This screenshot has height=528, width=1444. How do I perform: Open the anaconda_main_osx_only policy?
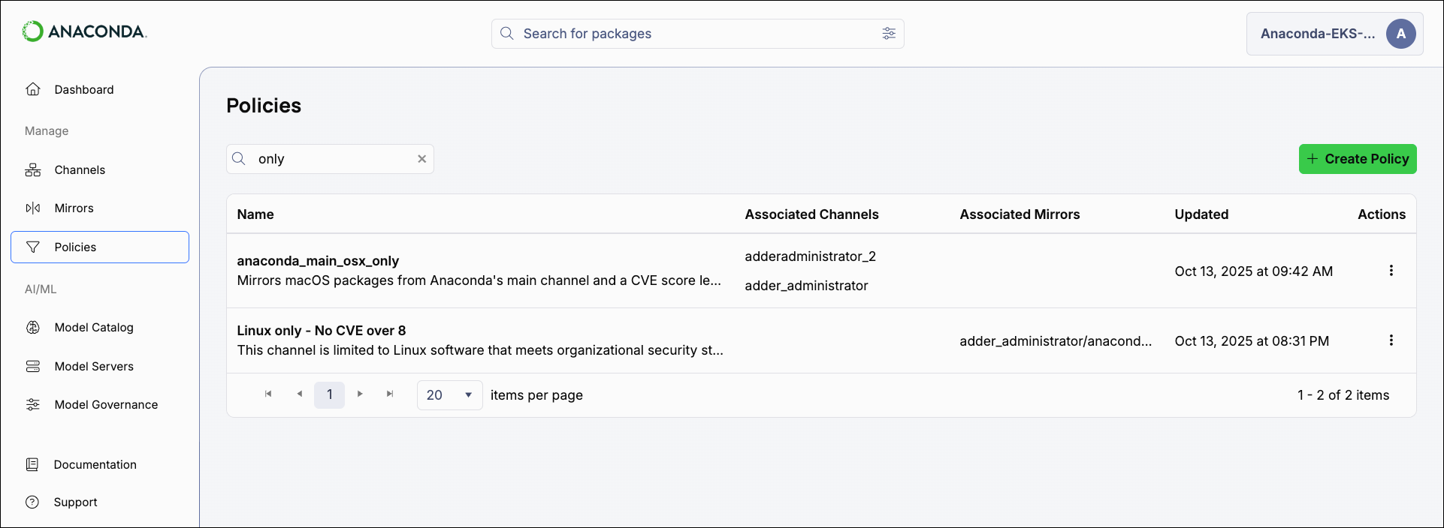coord(318,261)
